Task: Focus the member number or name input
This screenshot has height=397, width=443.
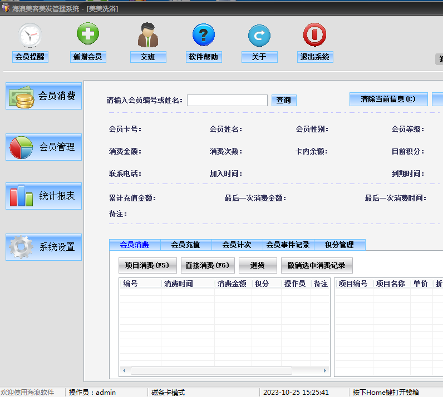Action: [x=227, y=100]
